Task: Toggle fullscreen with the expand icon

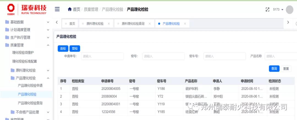Action: pyautogui.click(x=267, y=10)
